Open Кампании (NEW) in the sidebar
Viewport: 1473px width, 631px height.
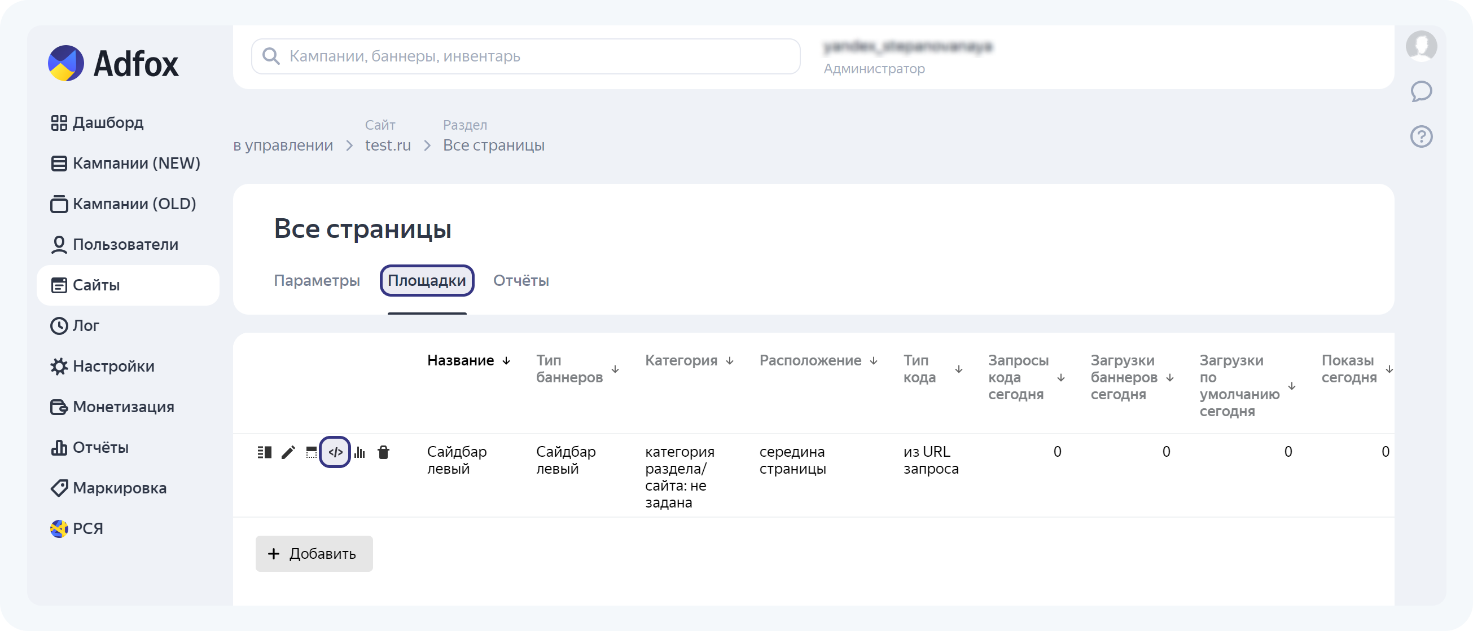tap(136, 163)
